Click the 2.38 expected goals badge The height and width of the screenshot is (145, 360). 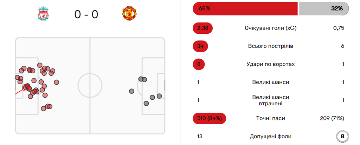click(x=203, y=28)
